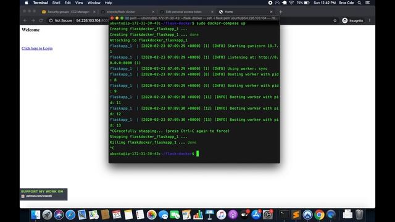Click the screen recording status icon
The width and height of the screenshot is (395, 222).
click(270, 2)
